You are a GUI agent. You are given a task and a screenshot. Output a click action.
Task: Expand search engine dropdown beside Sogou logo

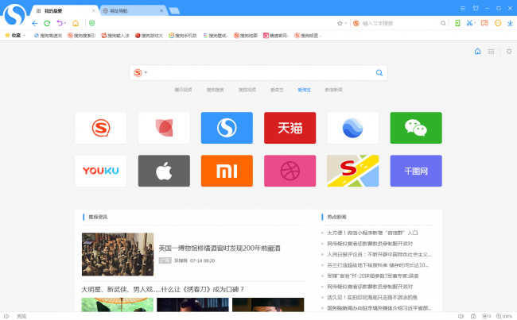(146, 73)
